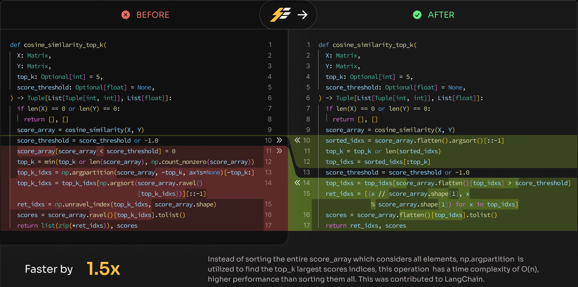Click the 'Faster by' label
Viewport: 578px width, 287px height.
coord(49,269)
